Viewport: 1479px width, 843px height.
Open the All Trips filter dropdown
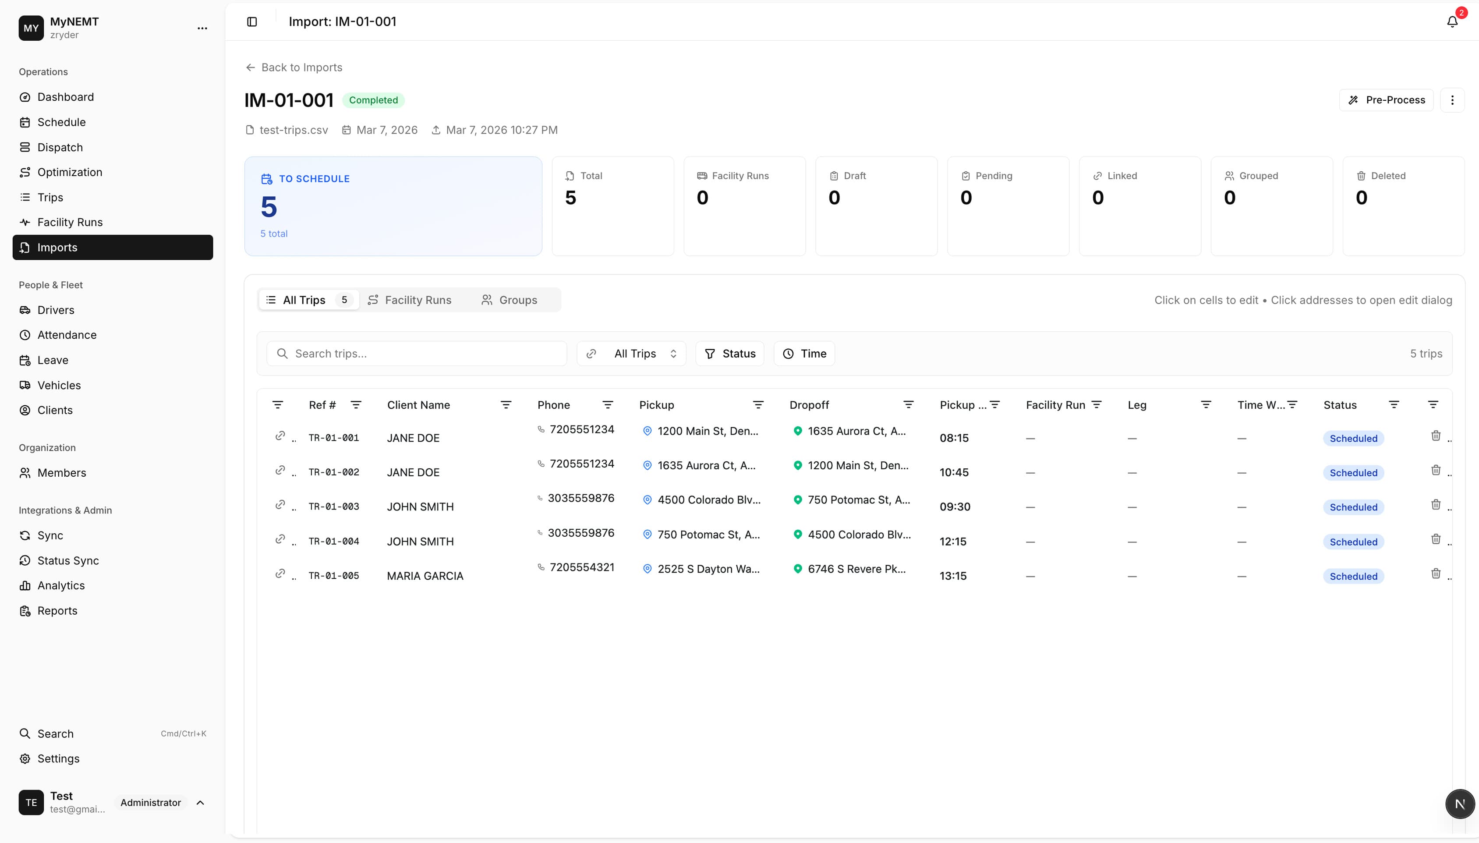point(631,353)
